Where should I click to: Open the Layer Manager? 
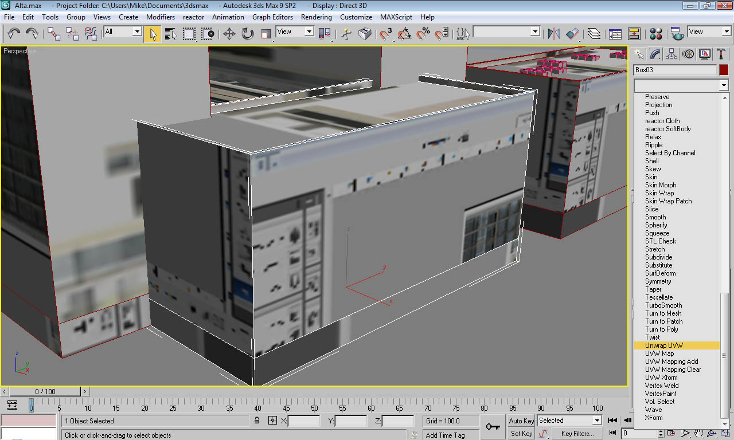point(594,34)
